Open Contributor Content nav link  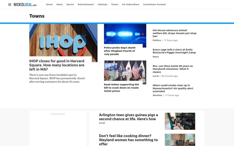(154, 5)
